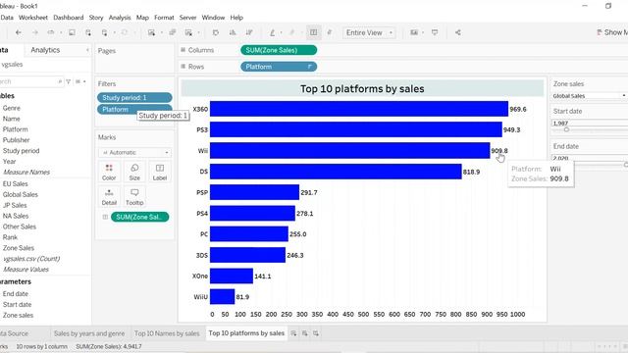The image size is (628, 353).
Task: Click the Platform pill on Rows
Action: click(x=279, y=67)
